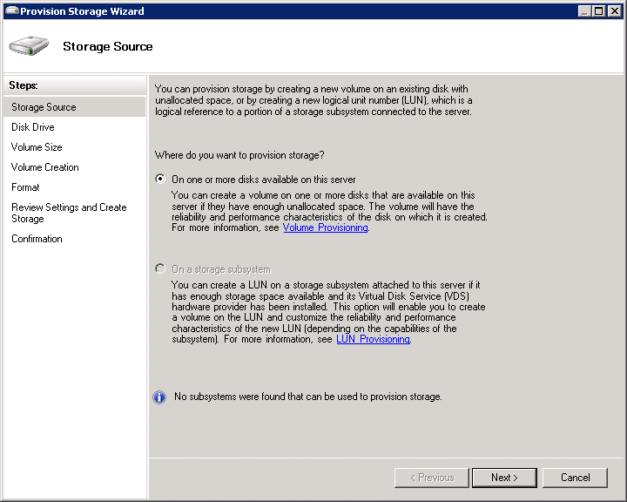
Task: Click the wizard title bar drive icon
Action: point(12,10)
